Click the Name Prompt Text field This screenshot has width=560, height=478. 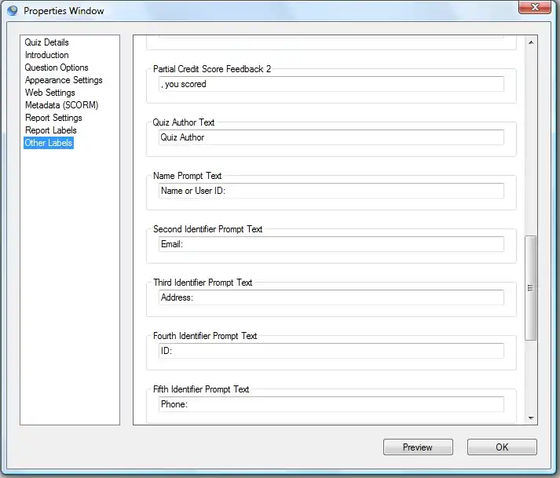point(330,191)
